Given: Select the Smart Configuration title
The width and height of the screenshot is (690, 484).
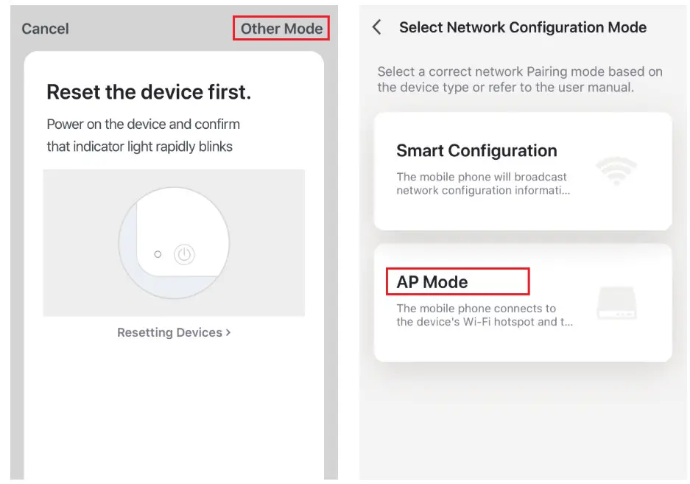Looking at the screenshot, I should [476, 151].
